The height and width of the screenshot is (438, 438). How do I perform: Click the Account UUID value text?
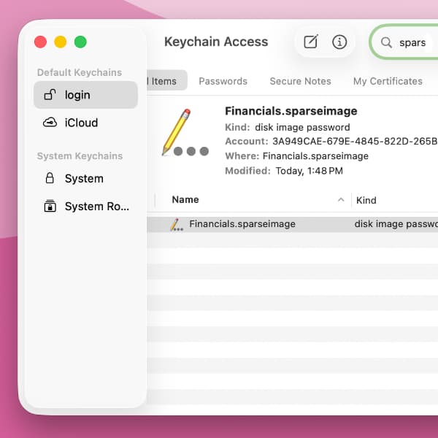(355, 142)
